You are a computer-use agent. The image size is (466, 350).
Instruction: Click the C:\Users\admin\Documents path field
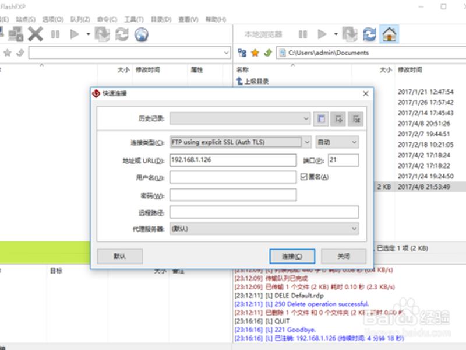pyautogui.click(x=372, y=53)
